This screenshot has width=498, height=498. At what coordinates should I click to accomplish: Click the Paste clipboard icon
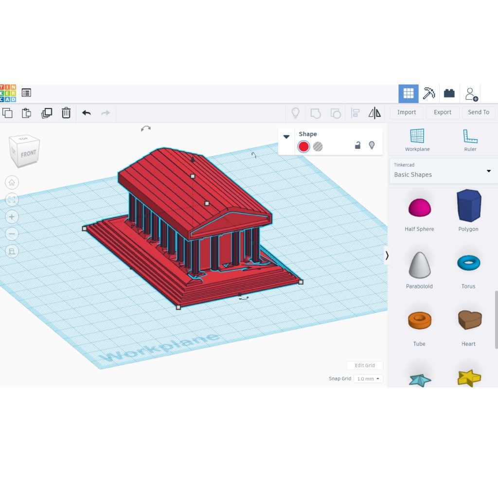click(27, 113)
